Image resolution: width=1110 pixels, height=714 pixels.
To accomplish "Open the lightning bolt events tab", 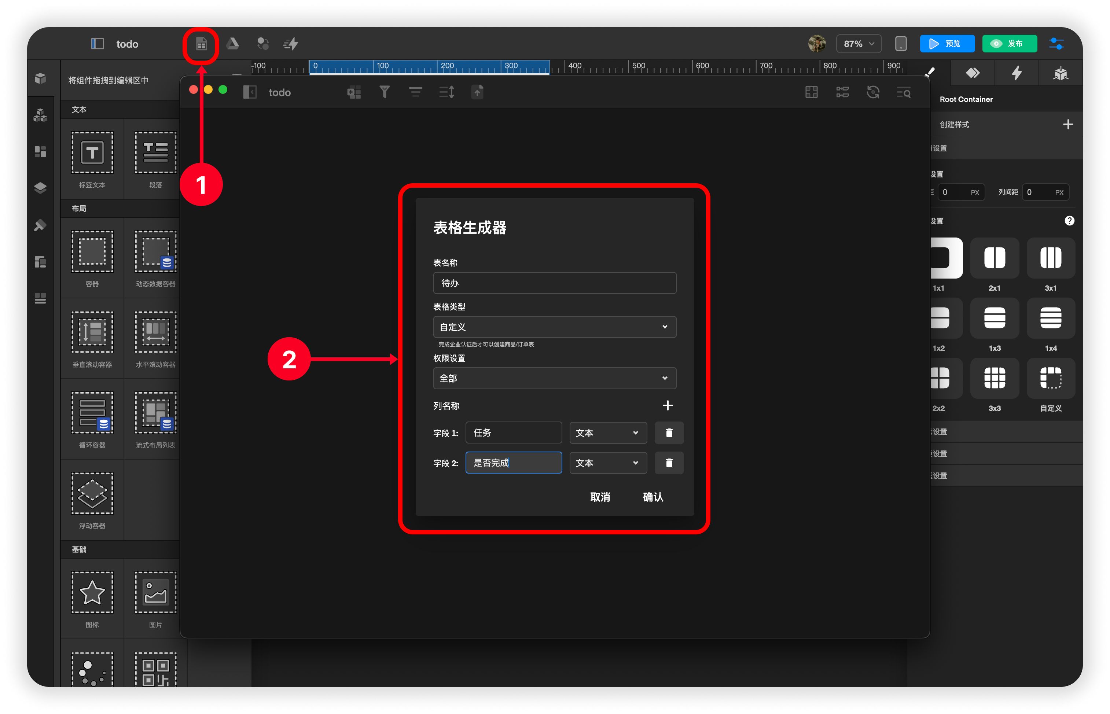I will (x=1017, y=73).
